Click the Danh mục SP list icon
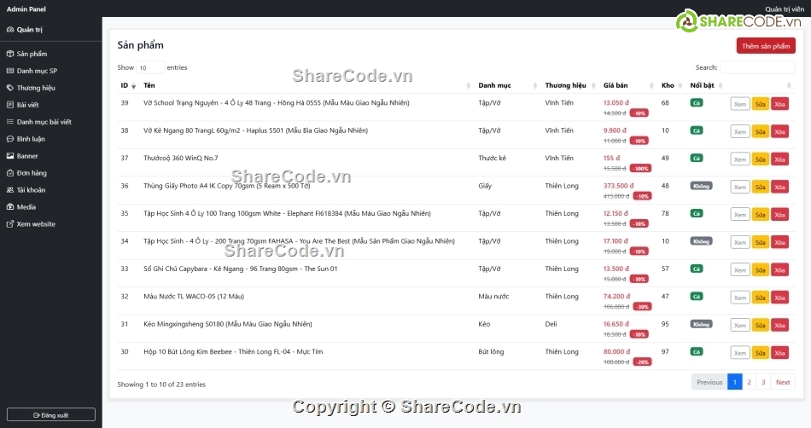 coord(10,71)
